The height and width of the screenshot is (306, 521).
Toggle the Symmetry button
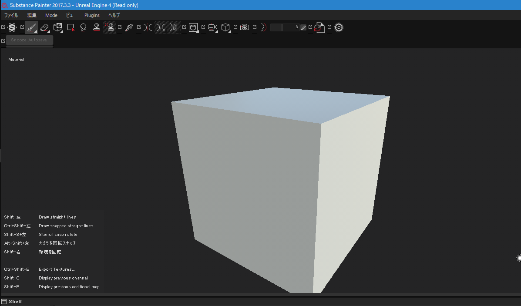point(148,27)
